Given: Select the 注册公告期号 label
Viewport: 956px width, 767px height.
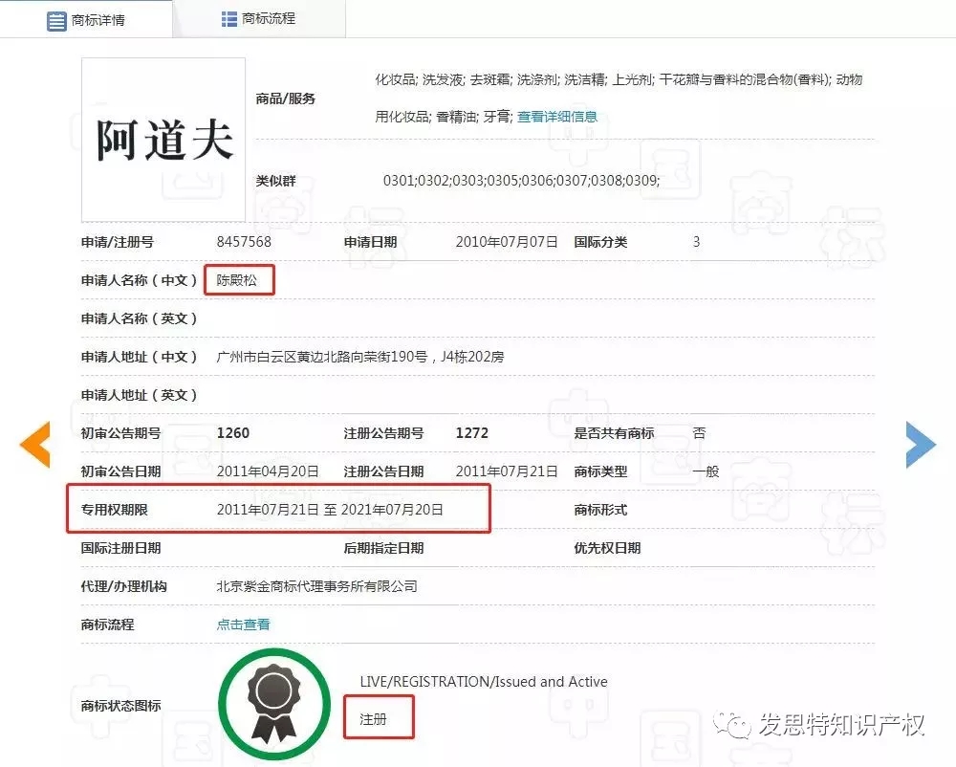Looking at the screenshot, I should [x=383, y=433].
